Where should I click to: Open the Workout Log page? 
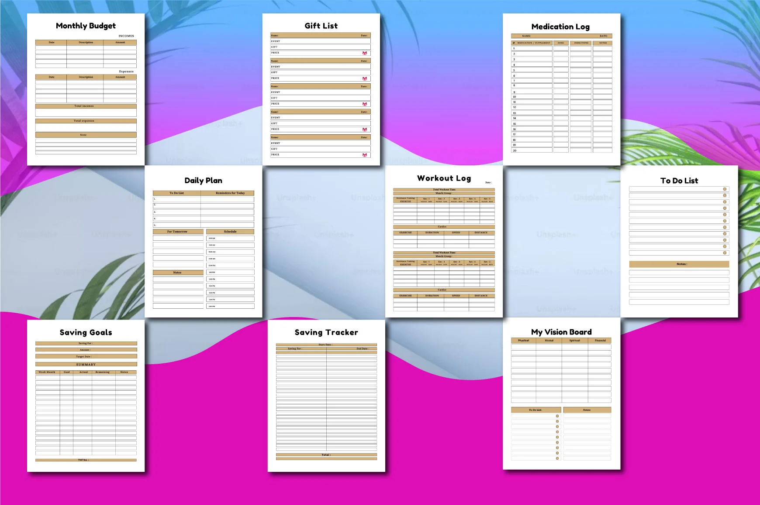(x=444, y=241)
